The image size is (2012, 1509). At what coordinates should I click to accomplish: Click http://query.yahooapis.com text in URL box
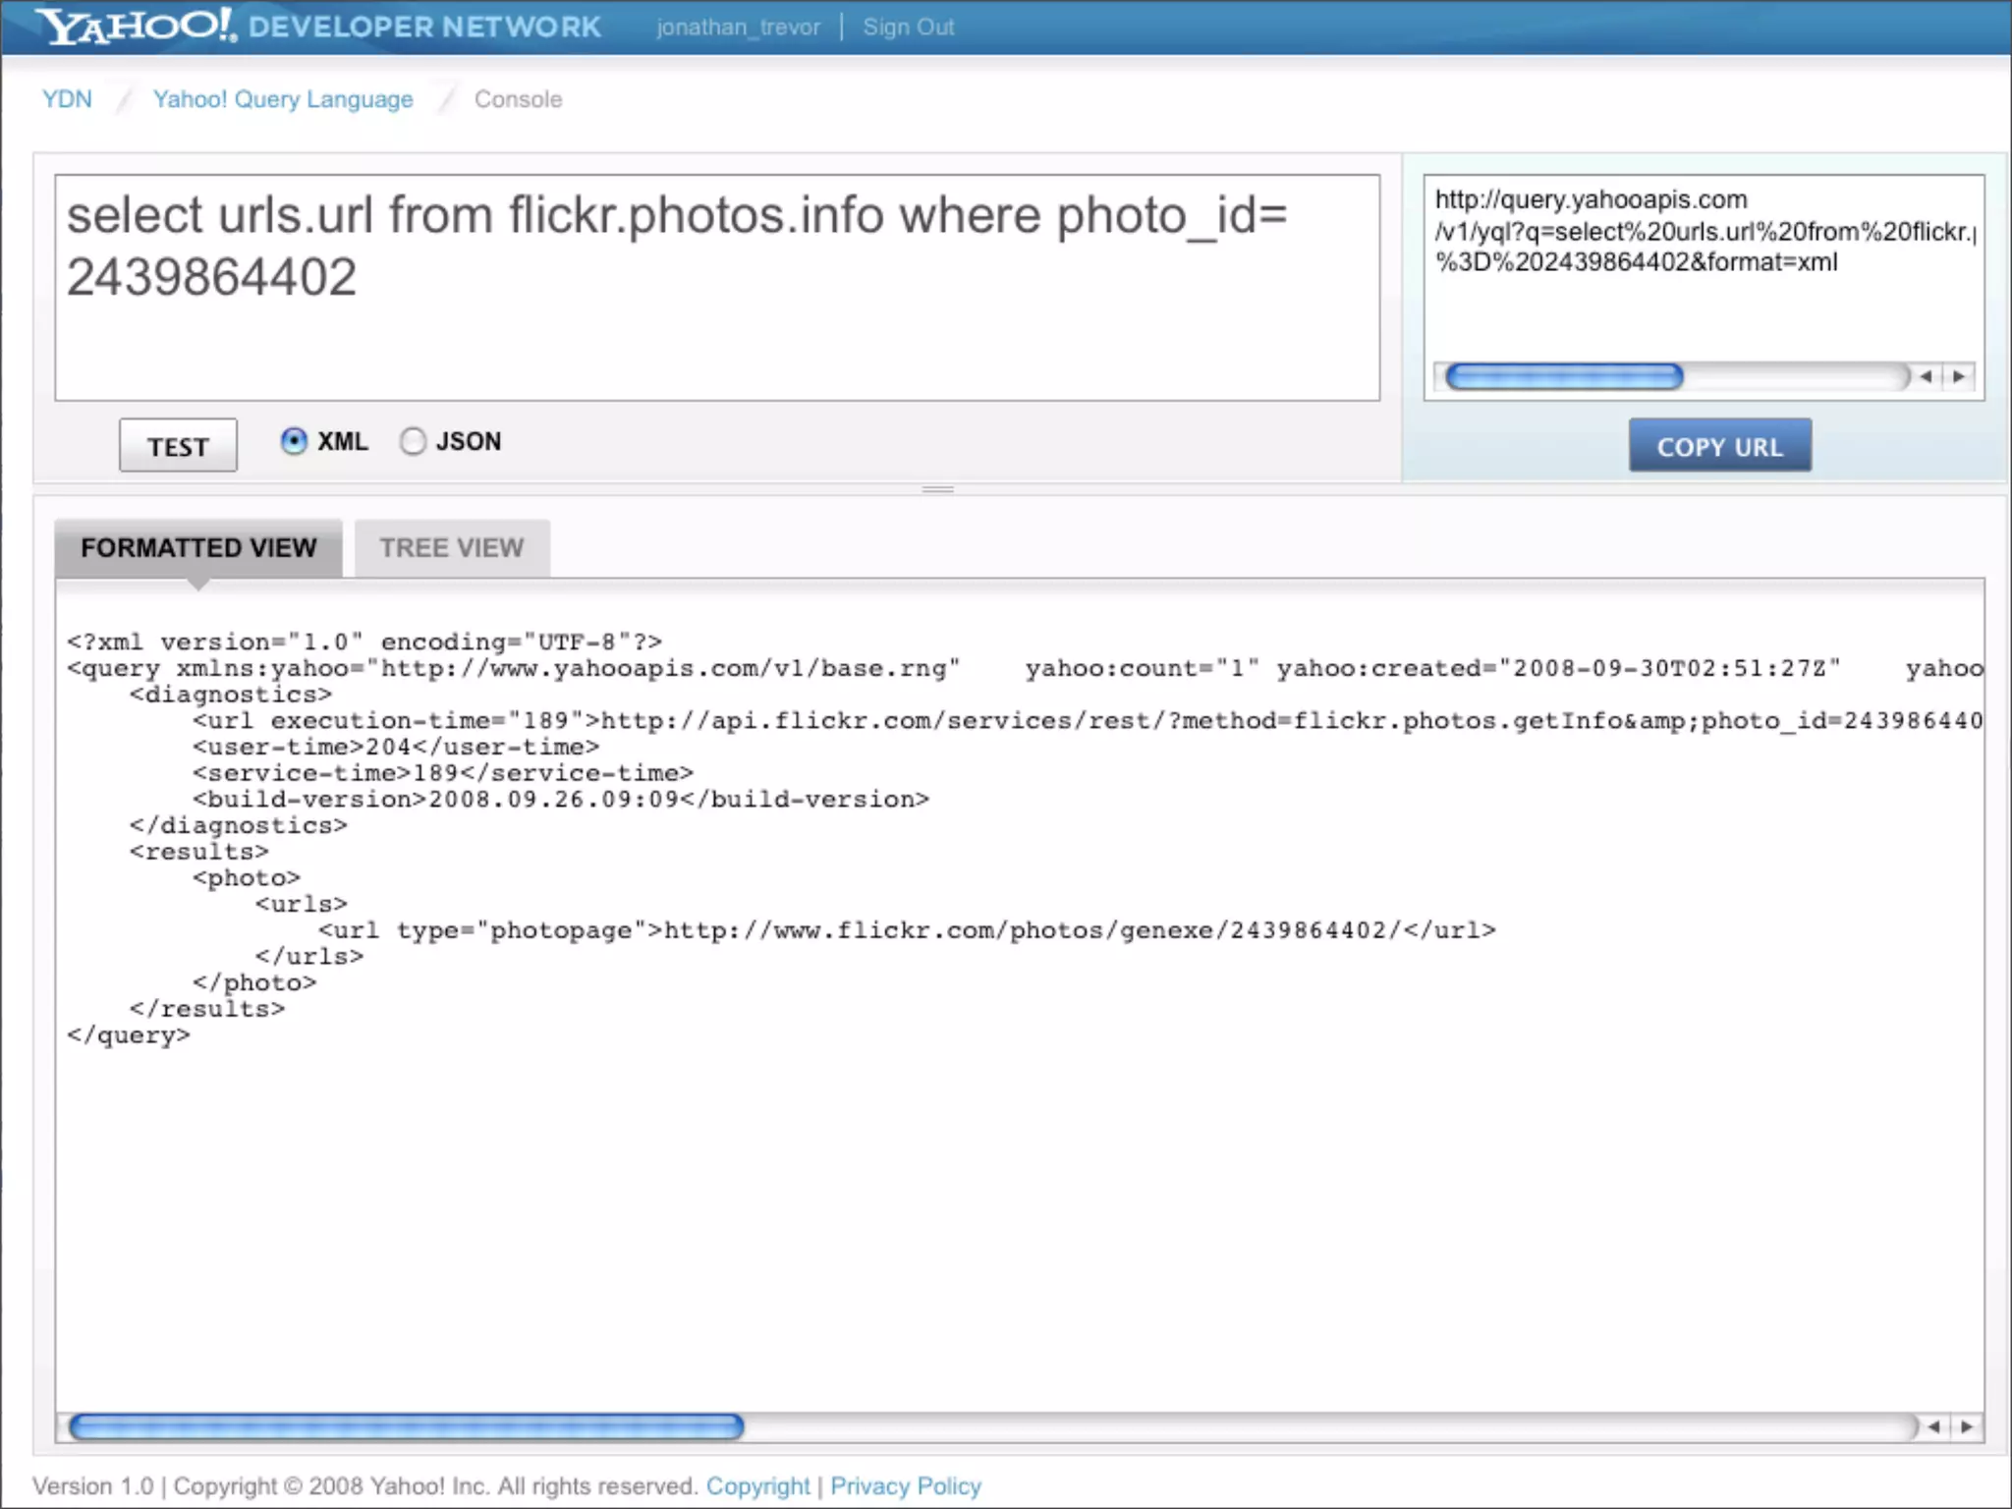click(1591, 199)
